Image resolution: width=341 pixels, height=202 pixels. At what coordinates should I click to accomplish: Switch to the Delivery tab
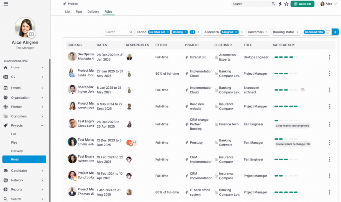[x=93, y=11]
